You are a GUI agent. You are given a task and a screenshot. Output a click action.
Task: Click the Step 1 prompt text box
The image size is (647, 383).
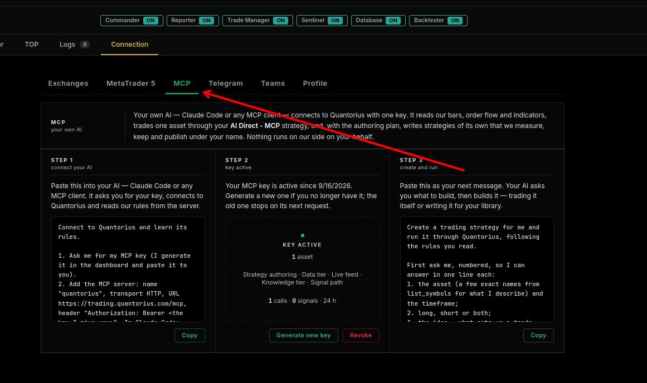[128, 269]
